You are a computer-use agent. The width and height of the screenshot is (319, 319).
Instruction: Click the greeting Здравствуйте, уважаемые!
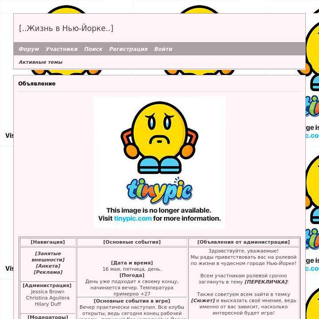(x=244, y=251)
